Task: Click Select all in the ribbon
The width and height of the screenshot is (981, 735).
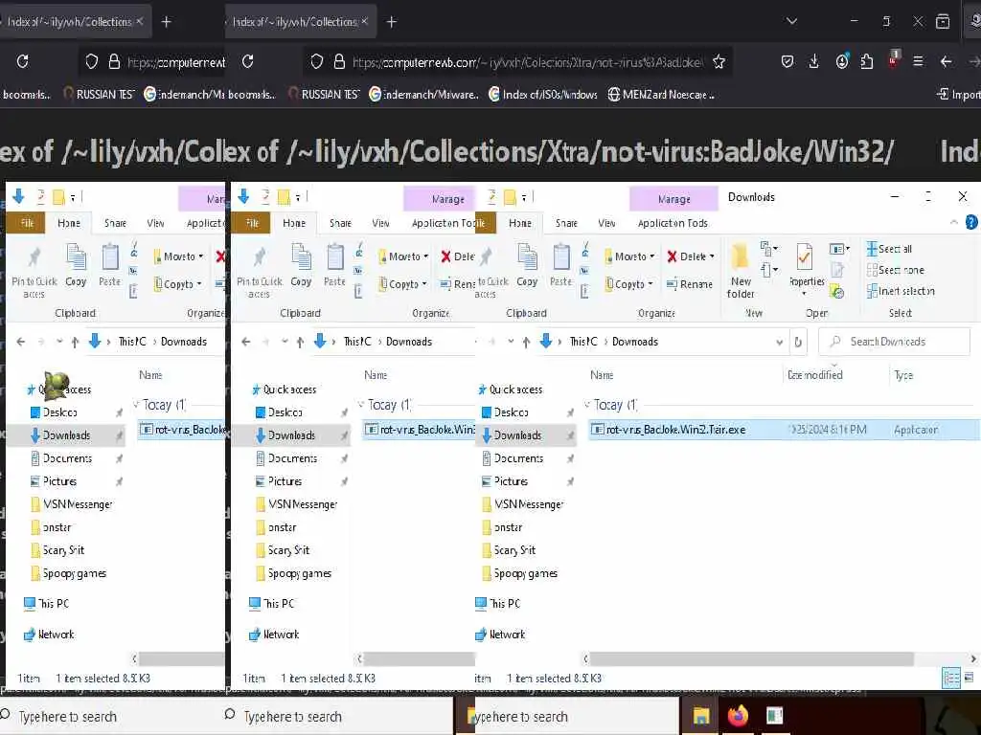Action: coord(889,249)
